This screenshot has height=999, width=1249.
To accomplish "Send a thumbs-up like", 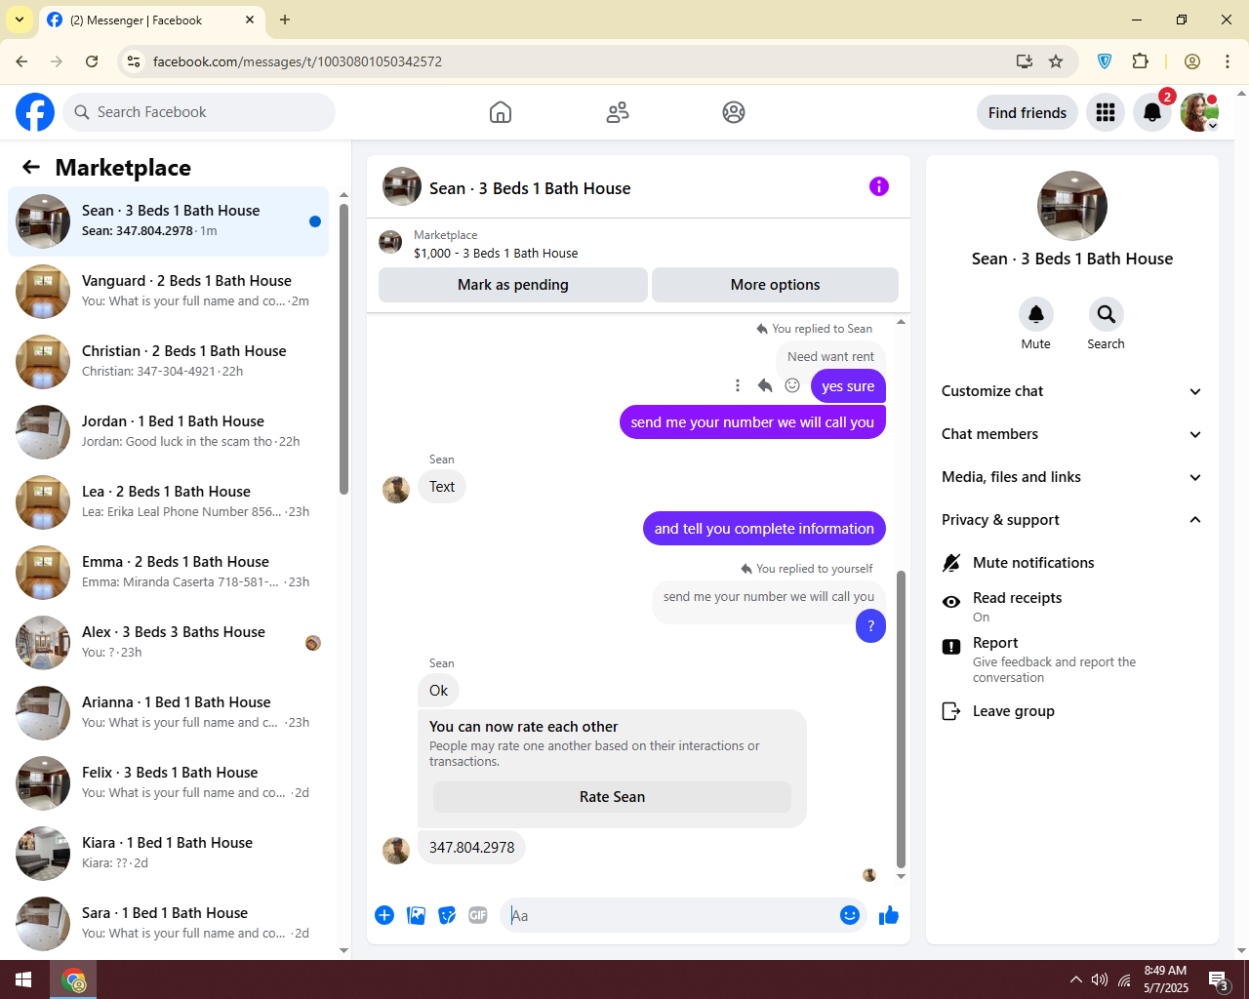I will pyautogui.click(x=889, y=915).
